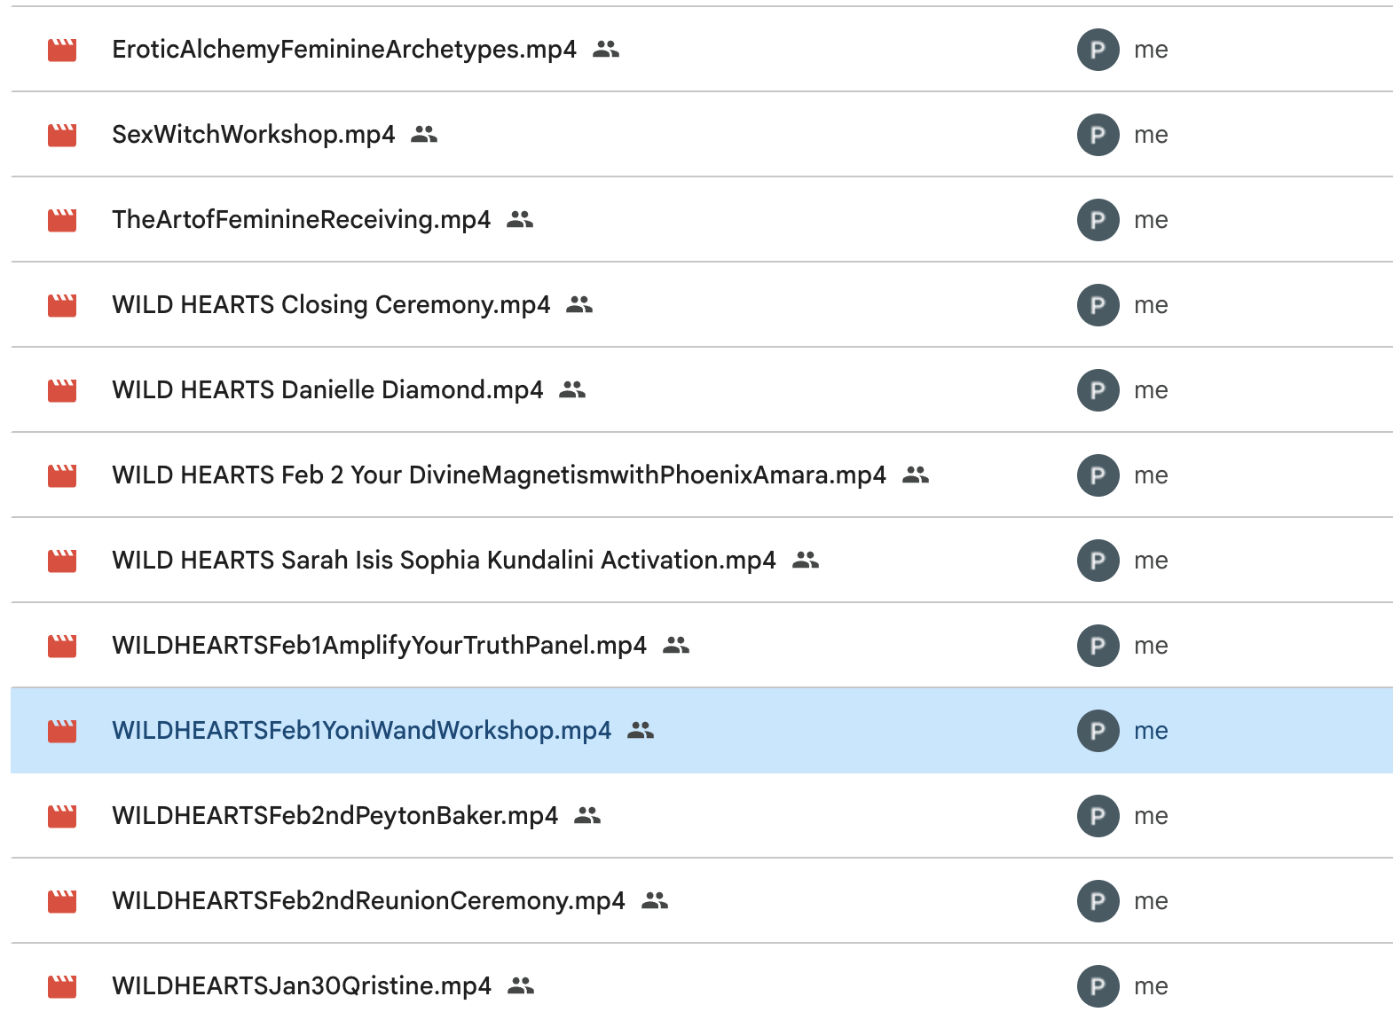Click owner 'me' in highlighted YoniWandWorkshop row
This screenshot has height=1020, width=1393.
[1151, 732]
